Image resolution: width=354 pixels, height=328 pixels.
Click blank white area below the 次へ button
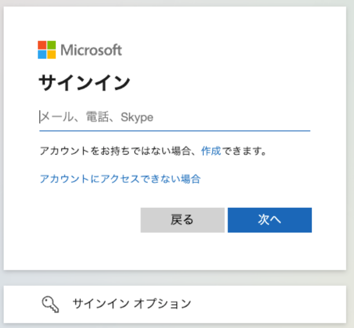pos(269,252)
